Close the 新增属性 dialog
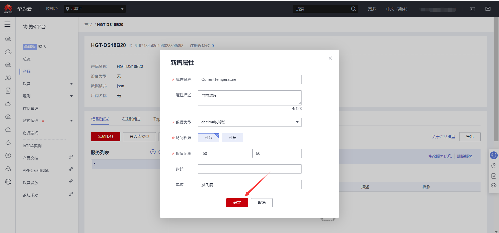This screenshot has height=233, width=499. click(330, 58)
